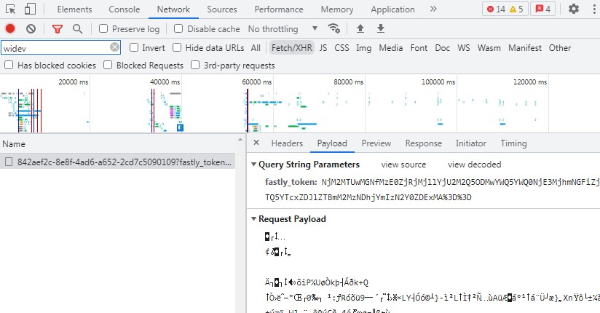The width and height of the screenshot is (600, 313).
Task: Check Hide data URLs
Action: (177, 47)
